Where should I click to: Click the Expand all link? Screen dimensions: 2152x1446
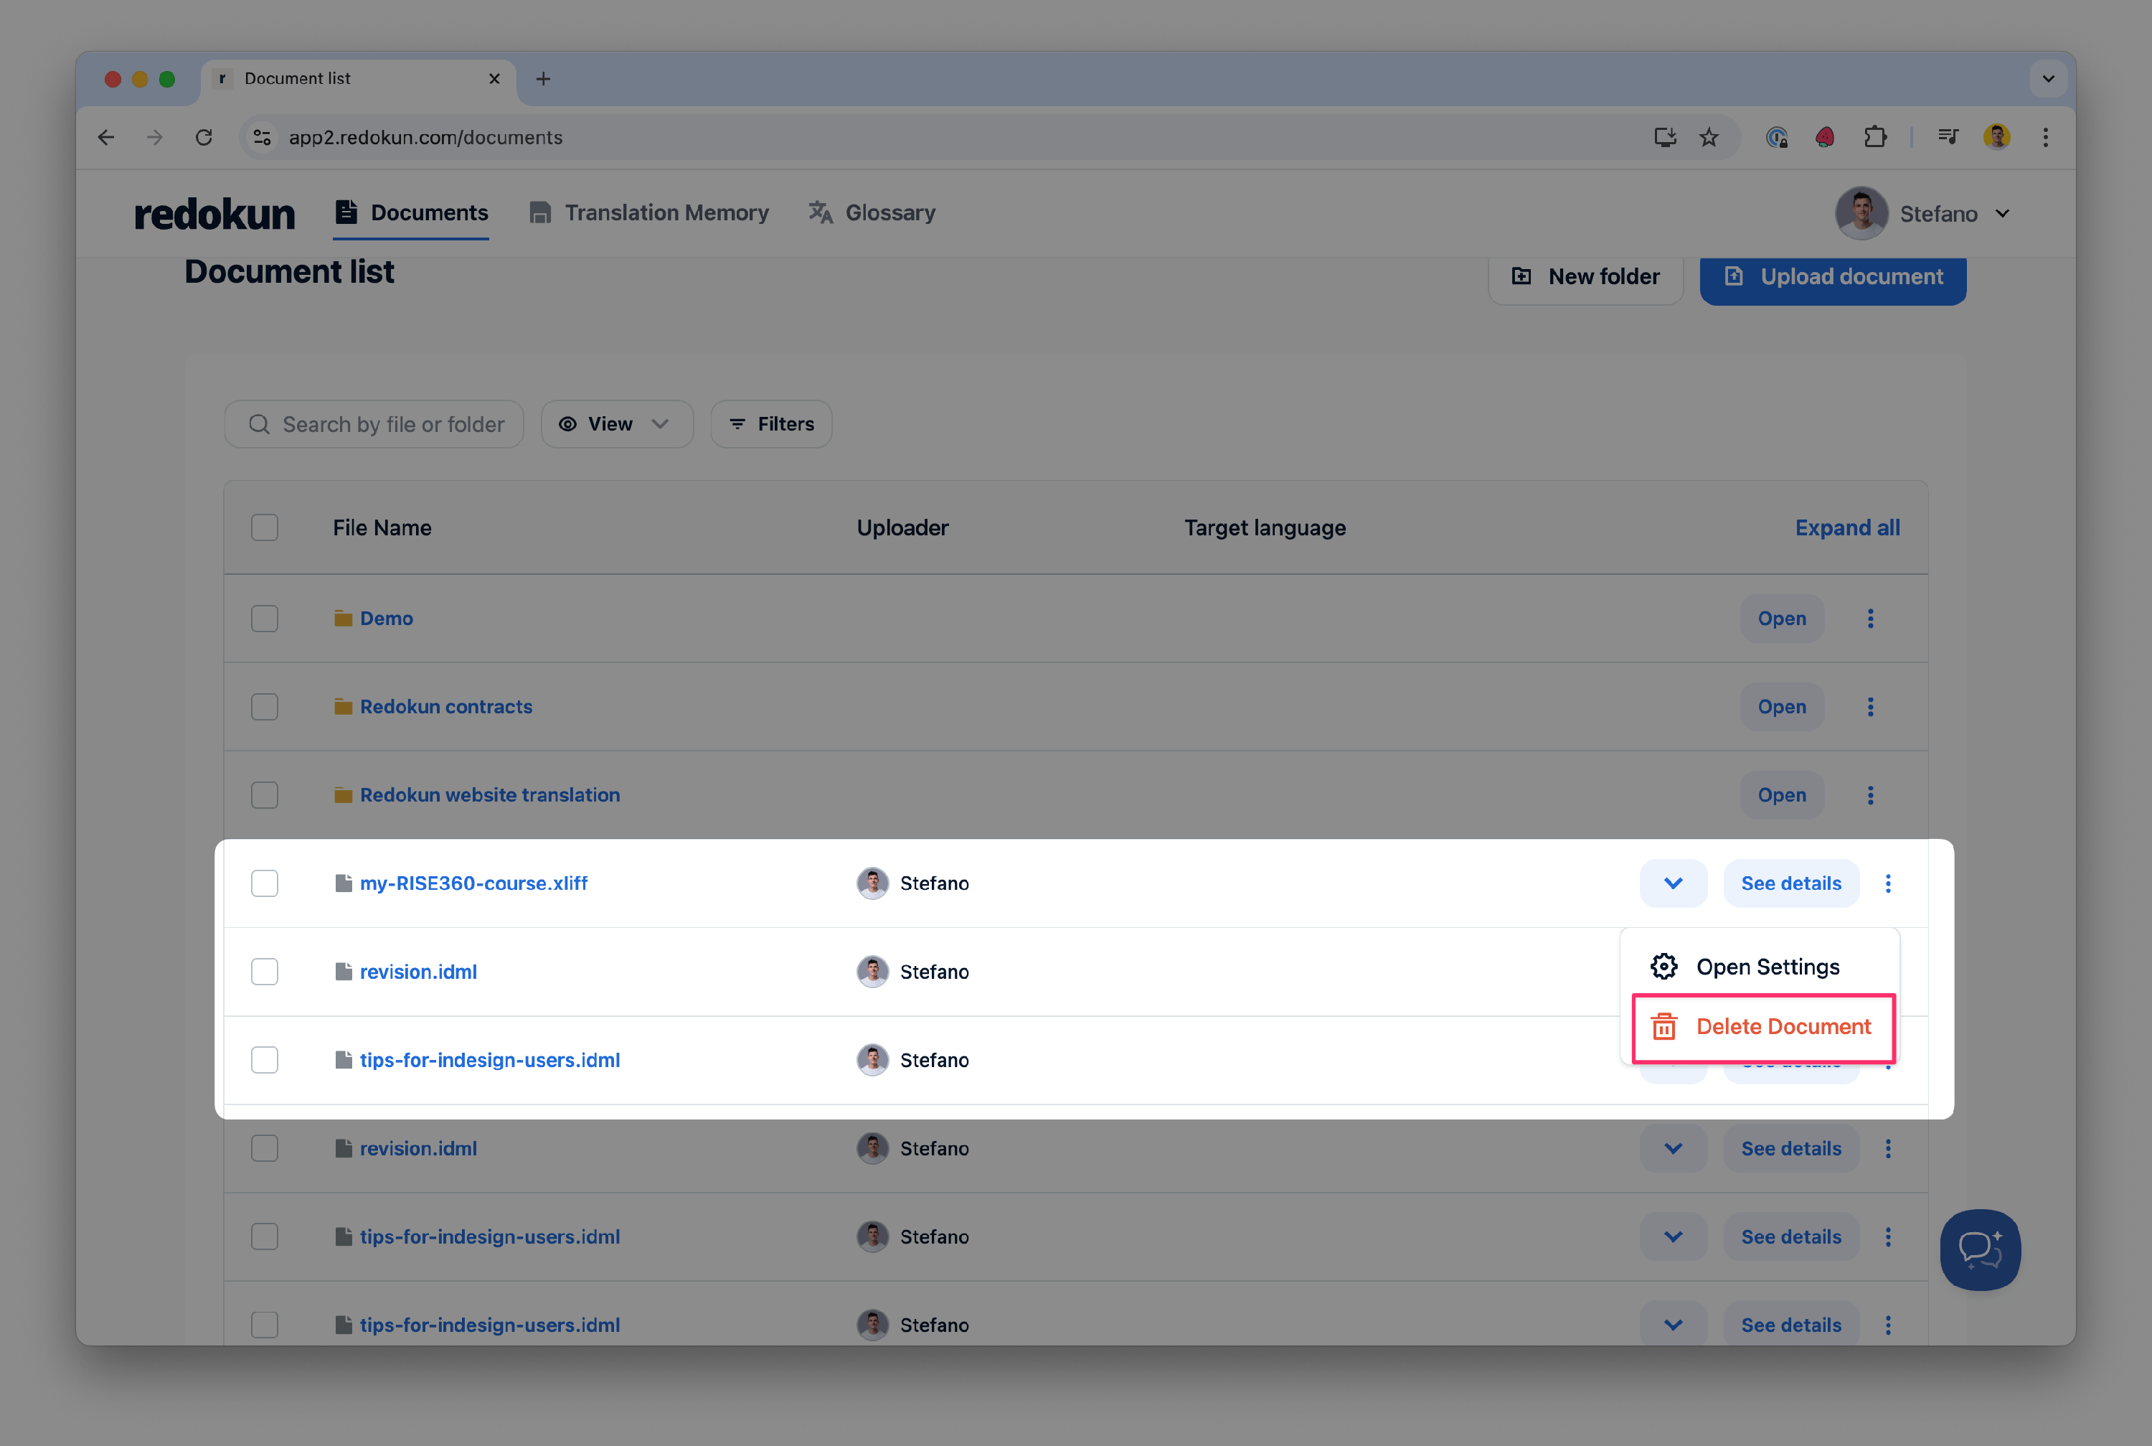click(x=1847, y=527)
